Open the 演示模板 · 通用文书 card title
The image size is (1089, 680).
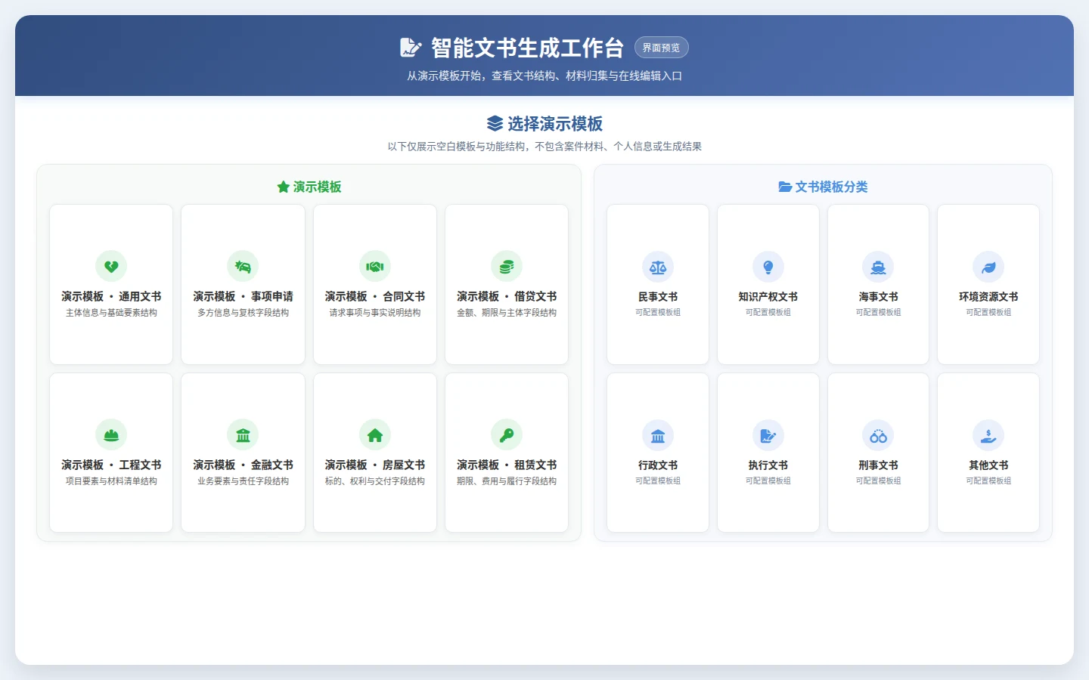pos(111,296)
